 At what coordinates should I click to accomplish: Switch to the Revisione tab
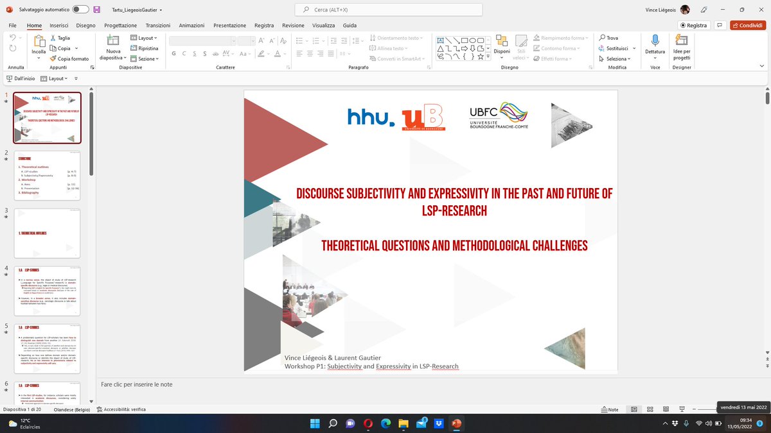[293, 25]
